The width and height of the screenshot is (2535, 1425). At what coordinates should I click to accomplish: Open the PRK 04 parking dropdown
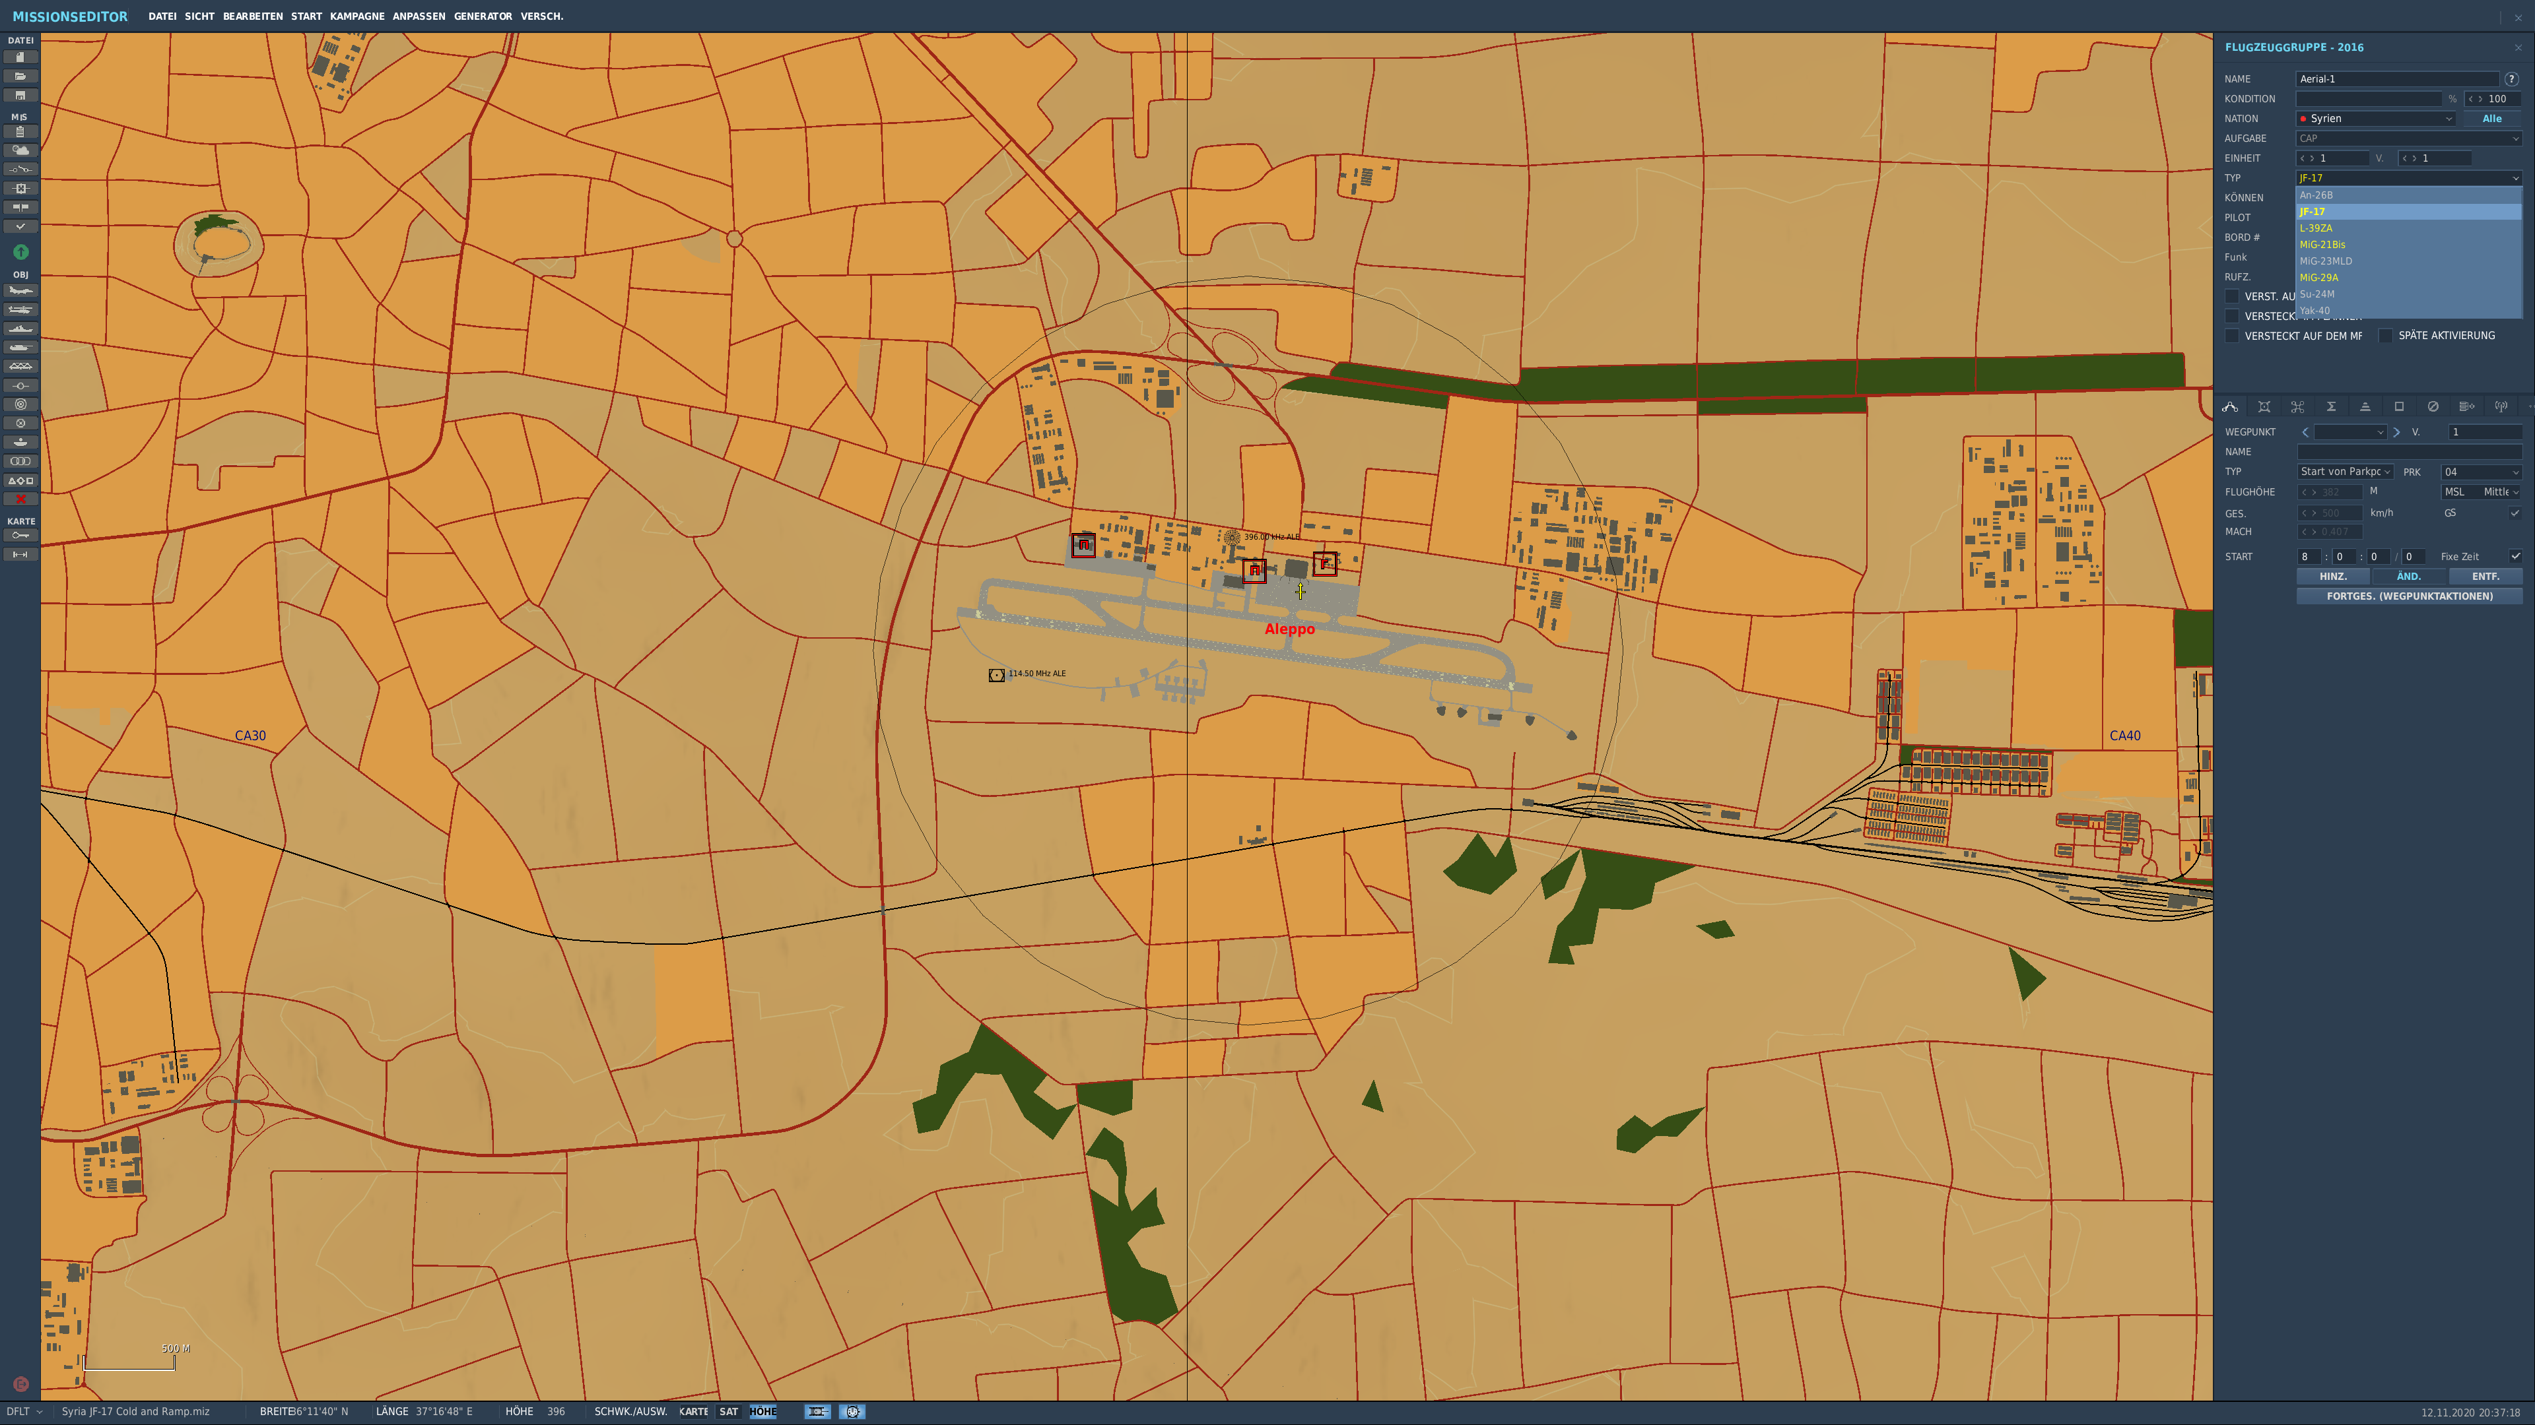click(x=2482, y=472)
